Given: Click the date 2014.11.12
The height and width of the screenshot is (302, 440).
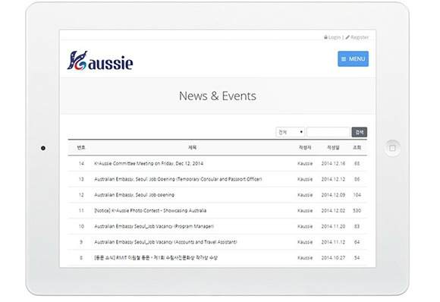Looking at the screenshot, I should click(x=333, y=242).
